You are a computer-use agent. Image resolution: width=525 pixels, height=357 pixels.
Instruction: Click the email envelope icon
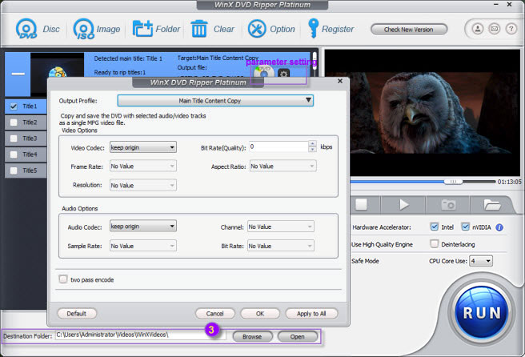495,29
